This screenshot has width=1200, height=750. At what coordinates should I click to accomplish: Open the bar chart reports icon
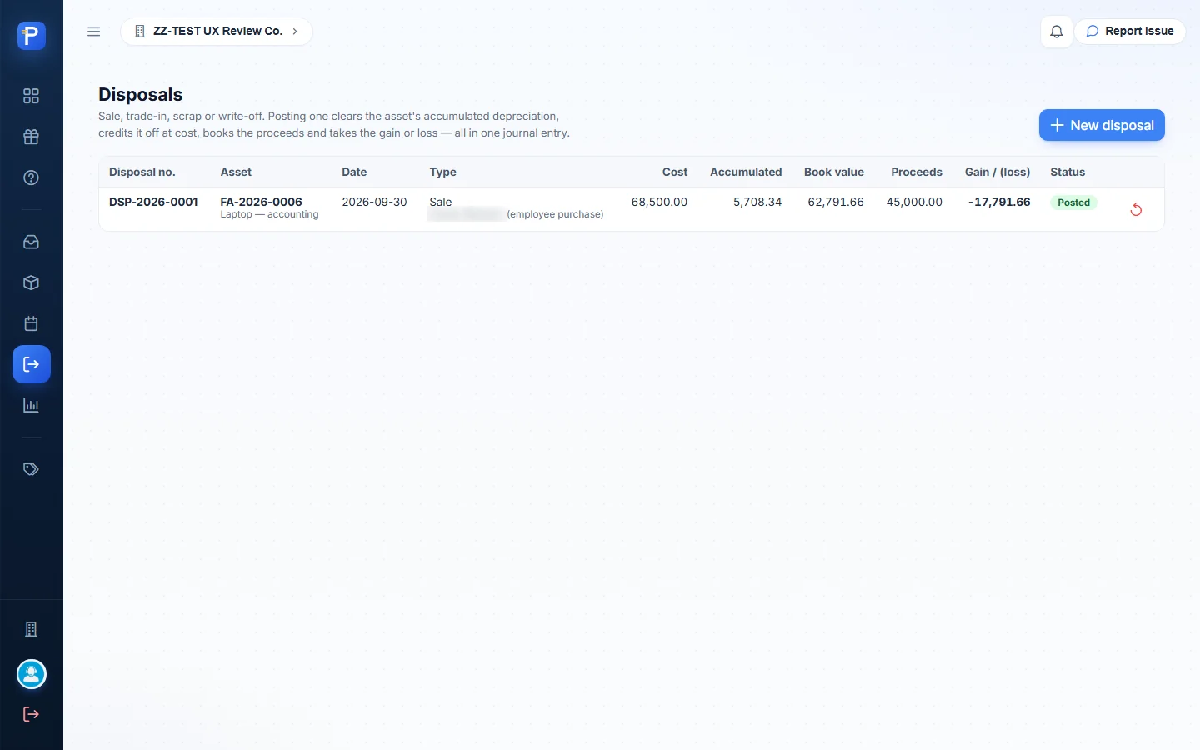click(x=32, y=405)
